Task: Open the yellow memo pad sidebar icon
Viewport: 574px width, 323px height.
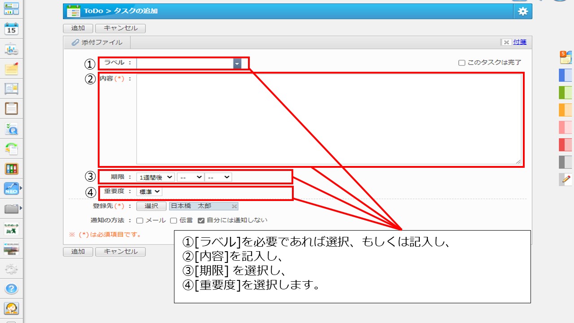Action: (11, 69)
